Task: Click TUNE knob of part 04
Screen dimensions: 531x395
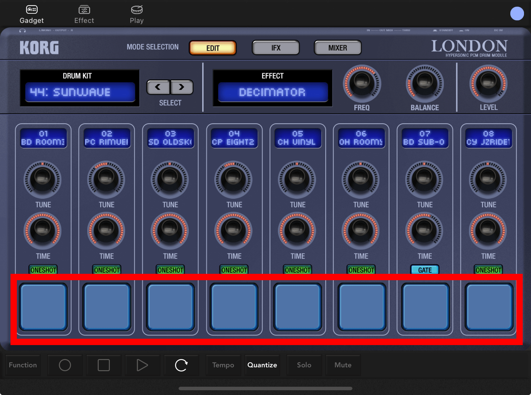Action: pos(233,179)
